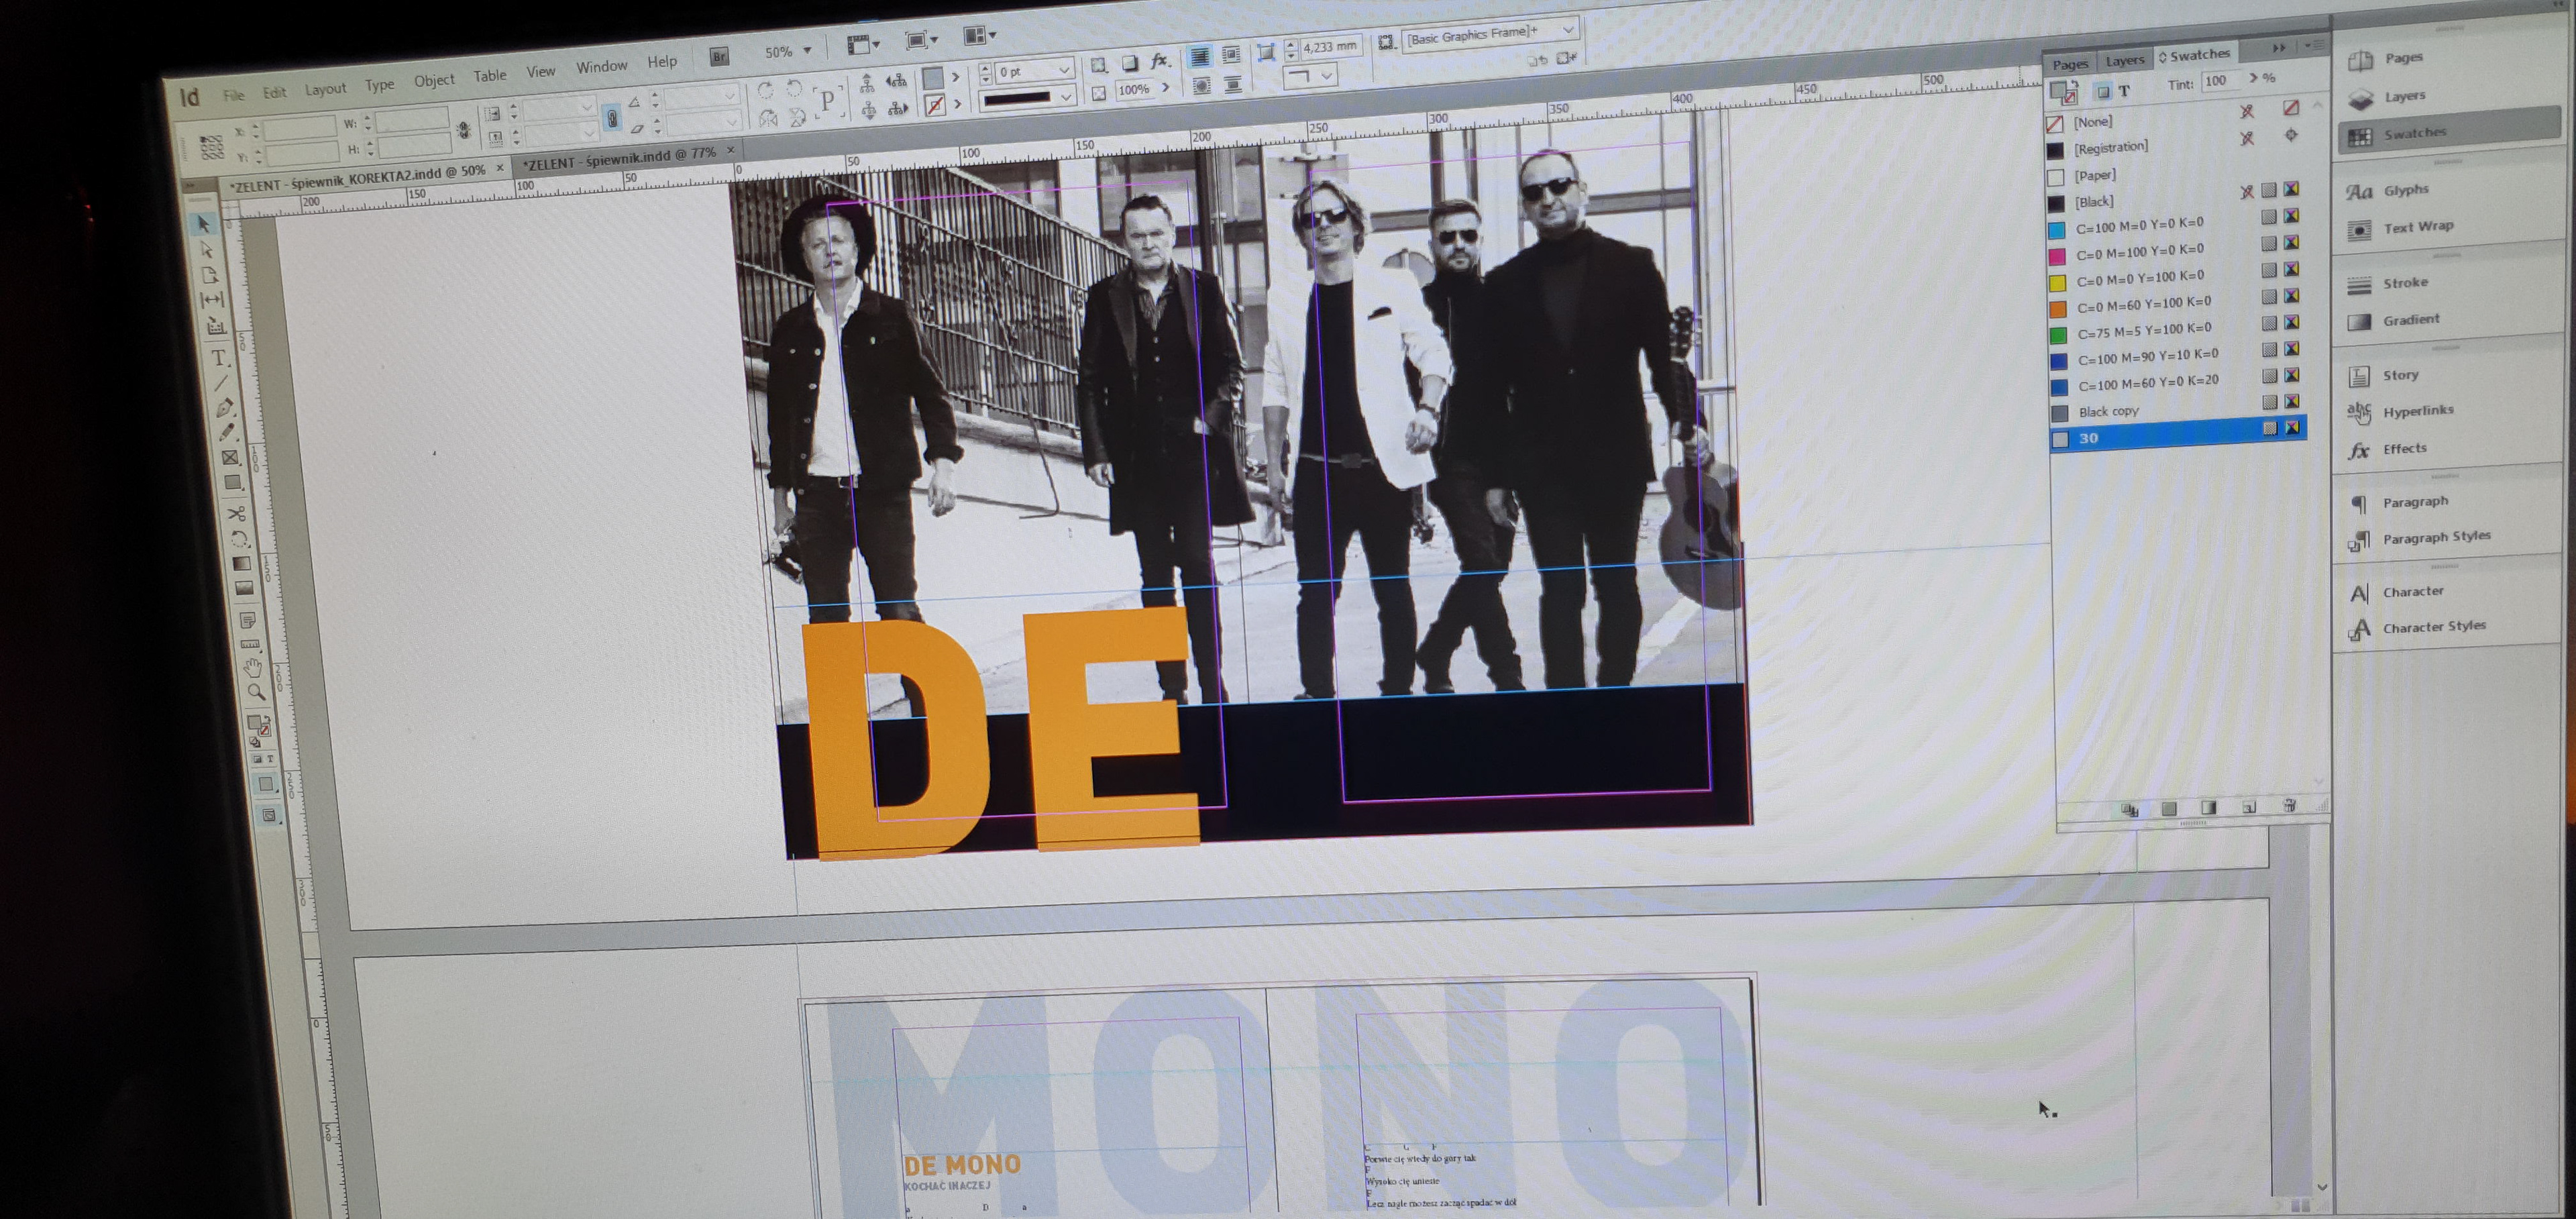Open the Screen Mode dropdown
2576x1219 pixels.
921,40
